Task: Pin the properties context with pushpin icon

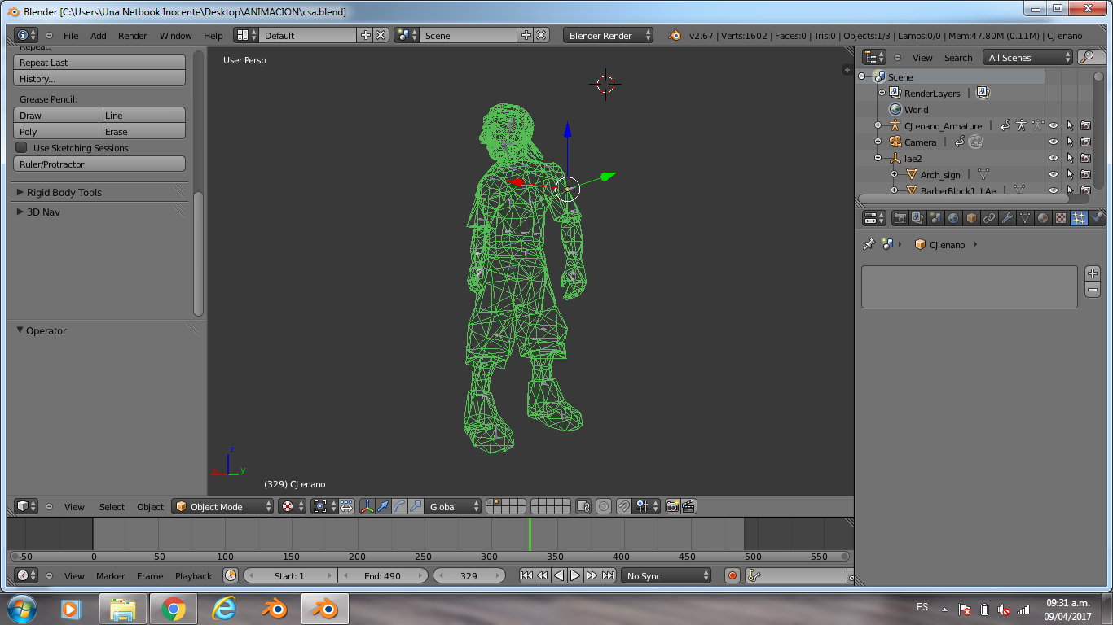Action: pyautogui.click(x=869, y=244)
